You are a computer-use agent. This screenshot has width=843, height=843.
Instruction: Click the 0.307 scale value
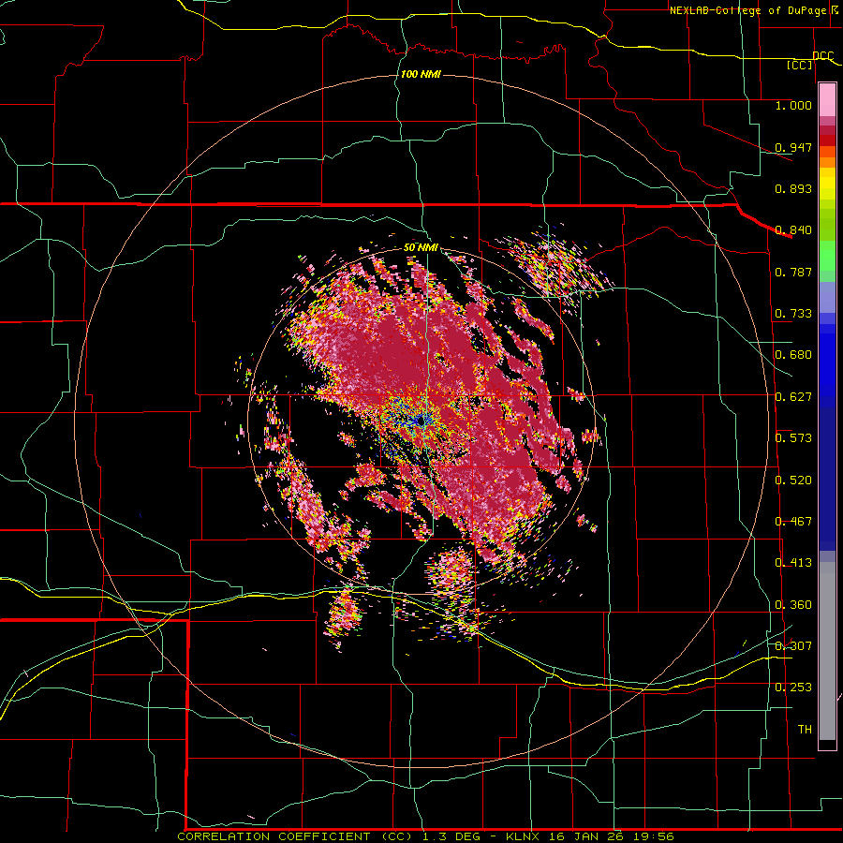pyautogui.click(x=793, y=645)
